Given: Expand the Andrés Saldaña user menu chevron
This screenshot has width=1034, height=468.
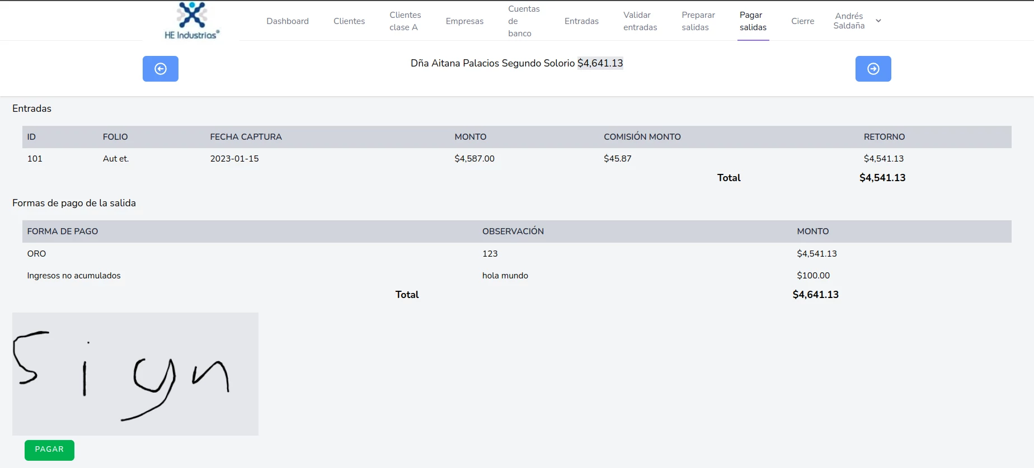Looking at the screenshot, I should [878, 21].
